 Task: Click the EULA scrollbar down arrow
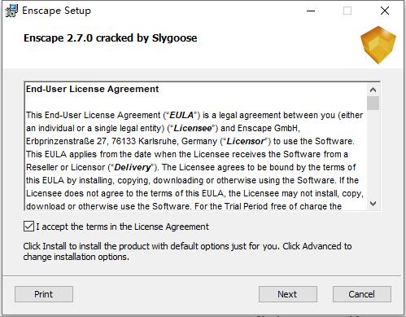click(x=373, y=203)
